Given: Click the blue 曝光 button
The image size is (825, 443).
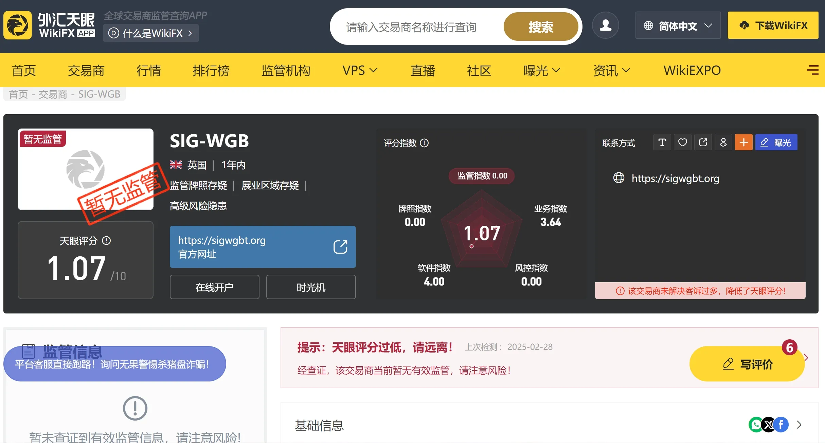Looking at the screenshot, I should coord(776,142).
